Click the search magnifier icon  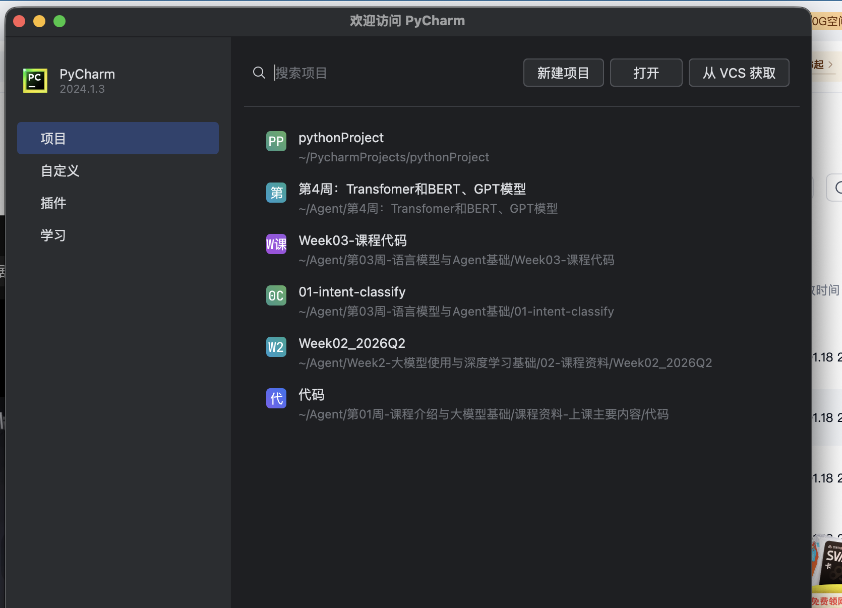click(259, 73)
